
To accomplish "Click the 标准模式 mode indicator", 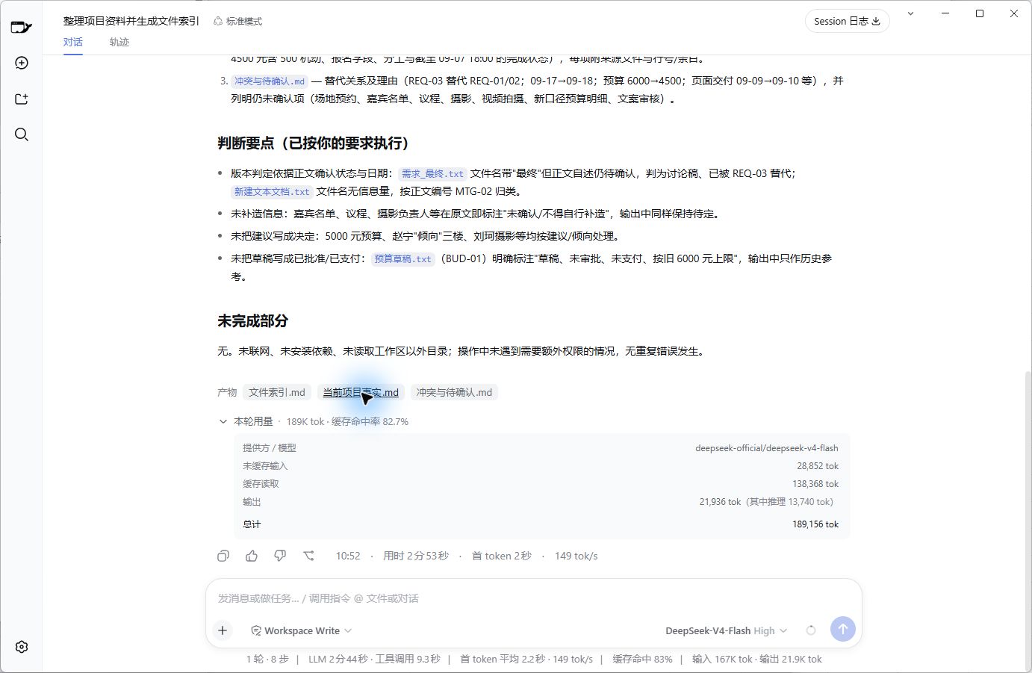I will click(x=237, y=22).
